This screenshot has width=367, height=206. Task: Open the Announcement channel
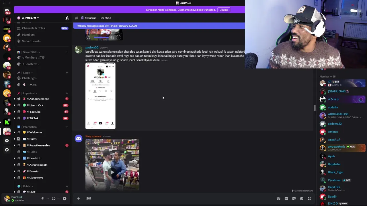point(42,99)
